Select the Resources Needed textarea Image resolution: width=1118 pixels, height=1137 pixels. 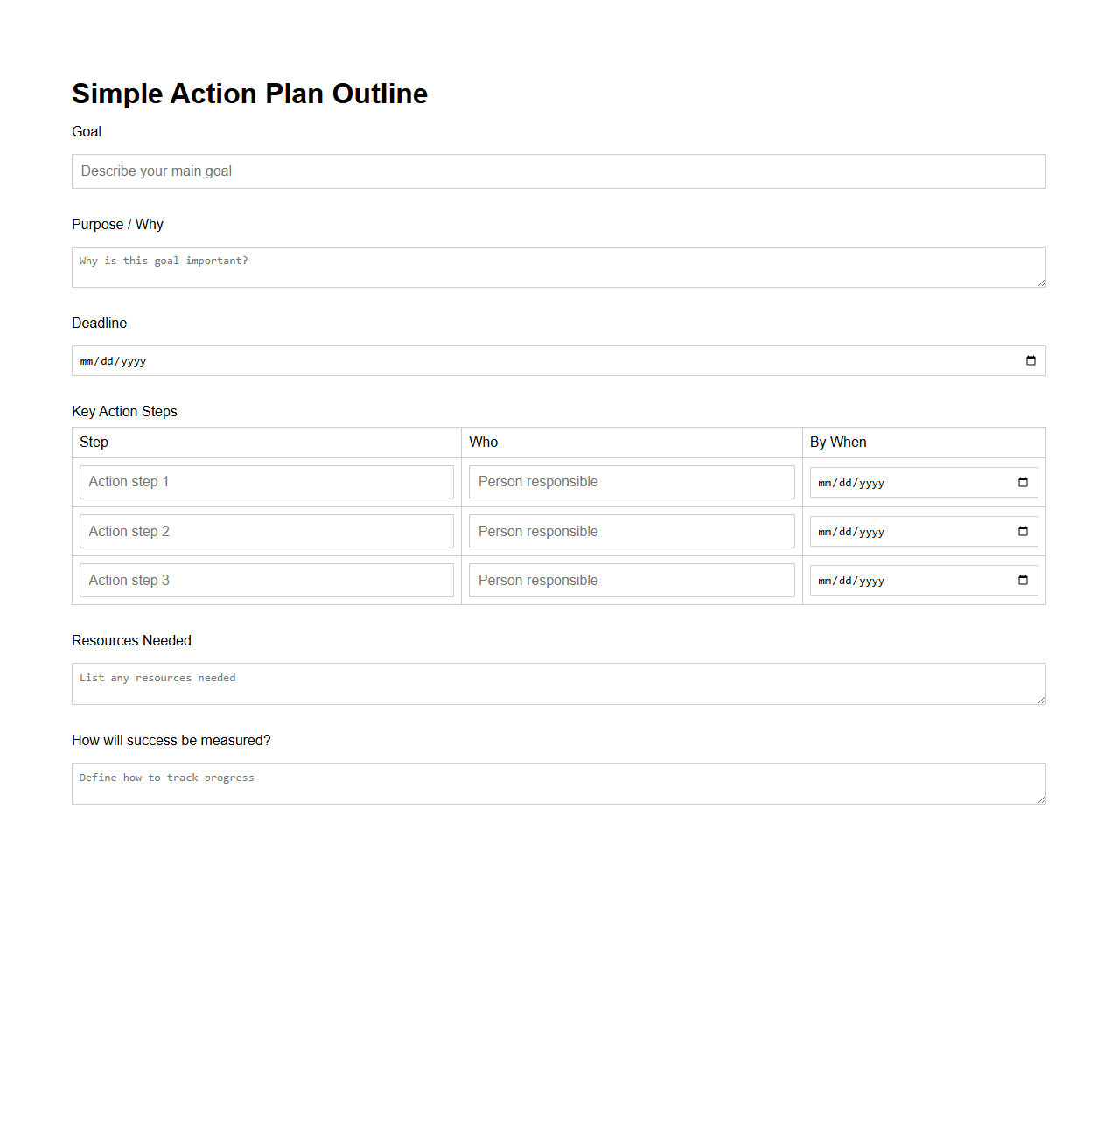tap(558, 682)
